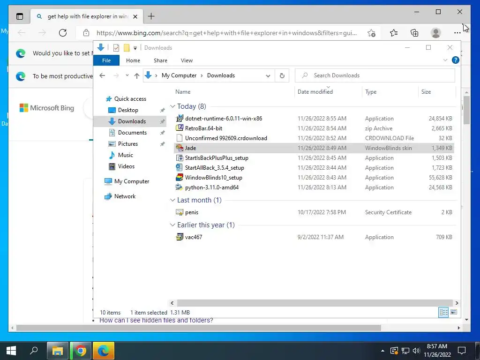480x360 pixels.
Task: Open volume control in system tray
Action: pyautogui.click(x=416, y=351)
